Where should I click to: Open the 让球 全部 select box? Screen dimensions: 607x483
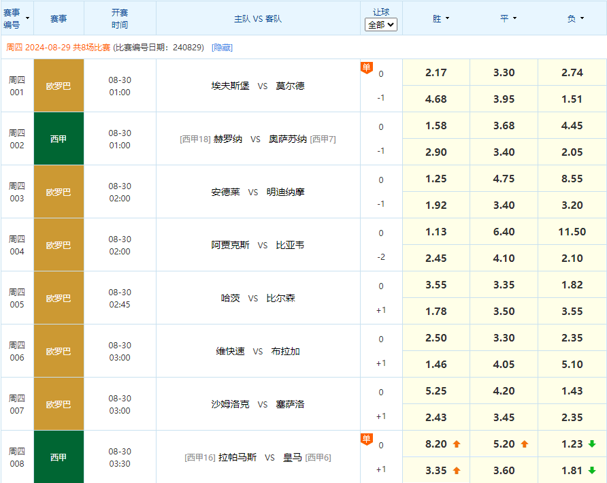click(381, 25)
